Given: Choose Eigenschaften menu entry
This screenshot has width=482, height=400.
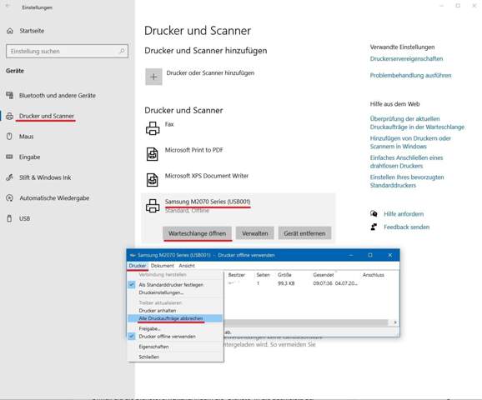Looking at the screenshot, I should coord(175,347).
